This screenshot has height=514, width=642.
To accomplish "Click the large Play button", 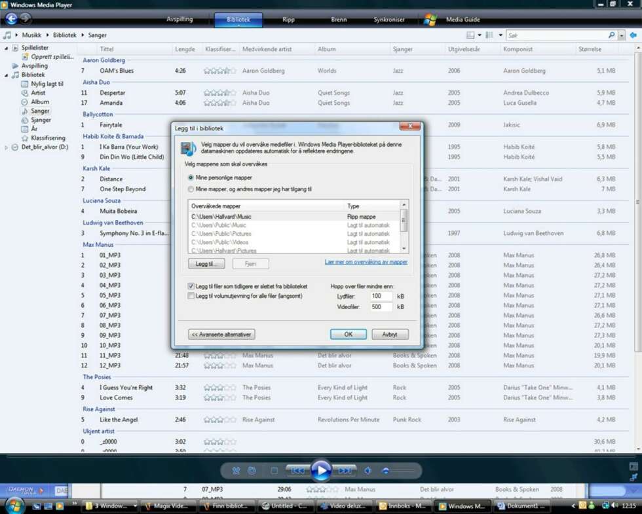I will point(321,471).
